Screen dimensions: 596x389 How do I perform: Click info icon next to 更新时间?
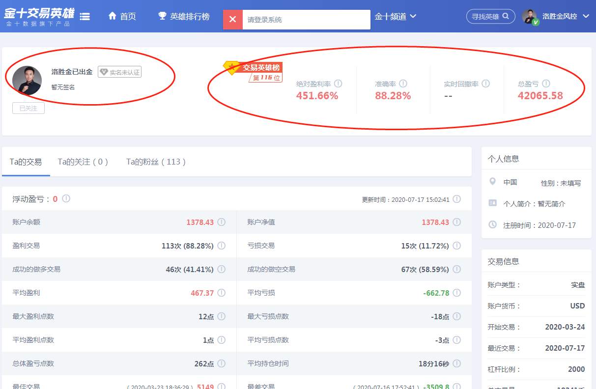457,199
